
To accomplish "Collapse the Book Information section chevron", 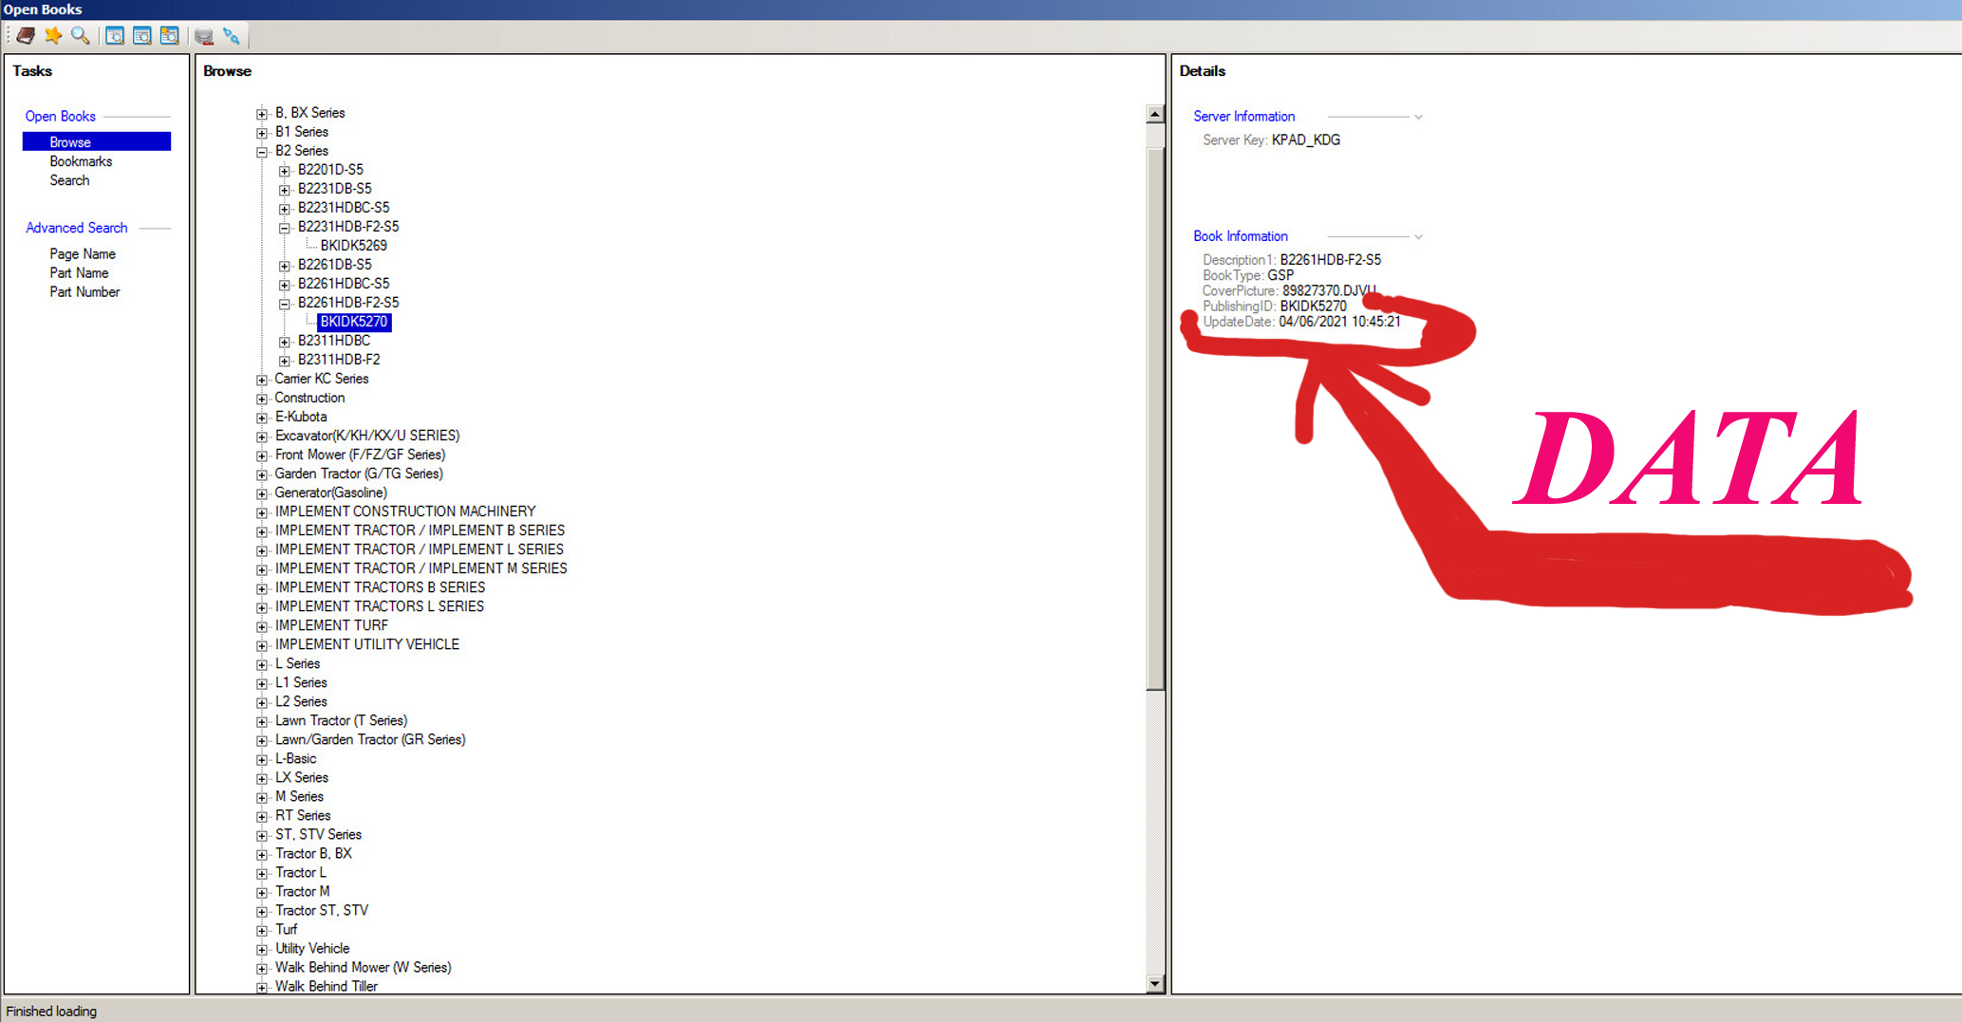I will (1418, 237).
